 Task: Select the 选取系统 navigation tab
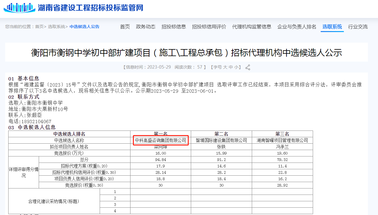point(332,27)
